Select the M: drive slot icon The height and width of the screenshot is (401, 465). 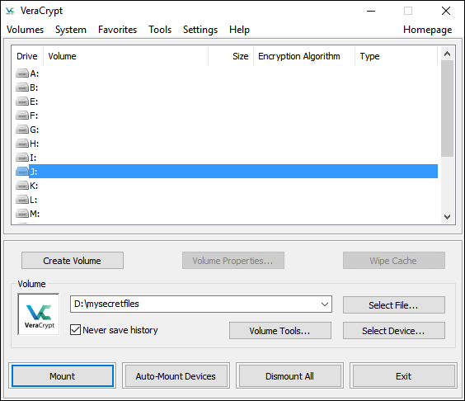(22, 214)
